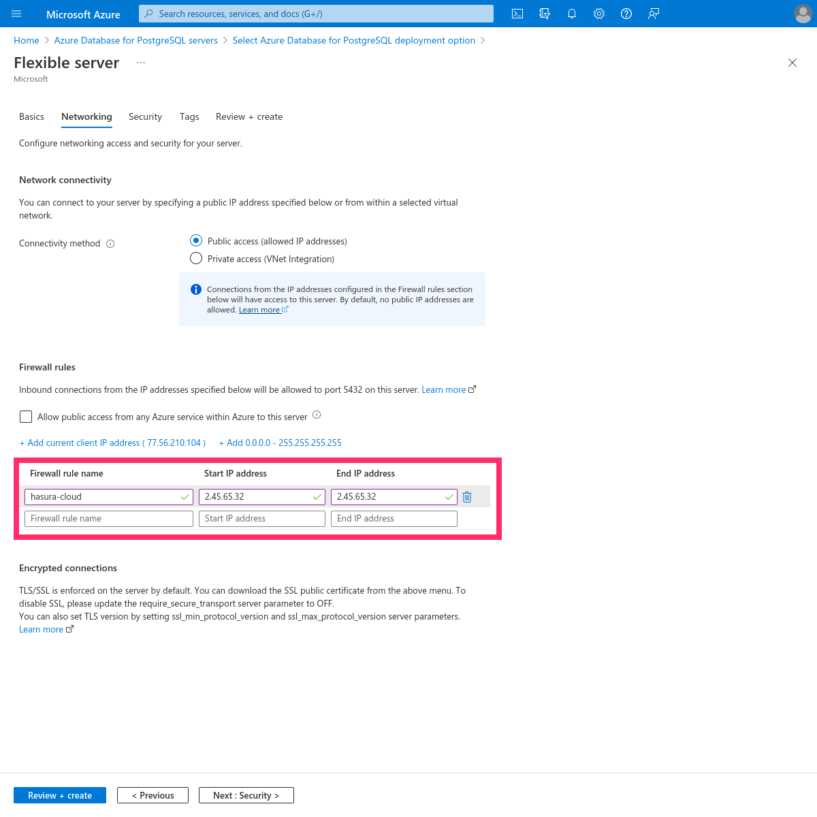Click the Review + create button
The image size is (817, 817).
(59, 795)
